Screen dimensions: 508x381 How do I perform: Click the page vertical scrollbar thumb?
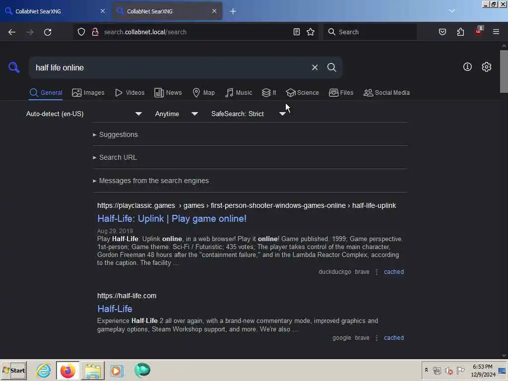(504, 71)
